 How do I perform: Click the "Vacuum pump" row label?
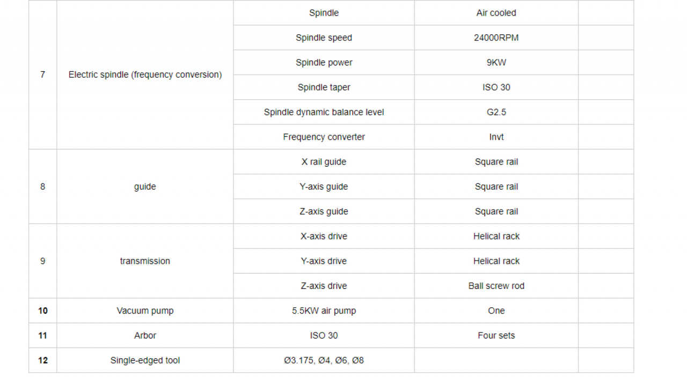pyautogui.click(x=145, y=310)
